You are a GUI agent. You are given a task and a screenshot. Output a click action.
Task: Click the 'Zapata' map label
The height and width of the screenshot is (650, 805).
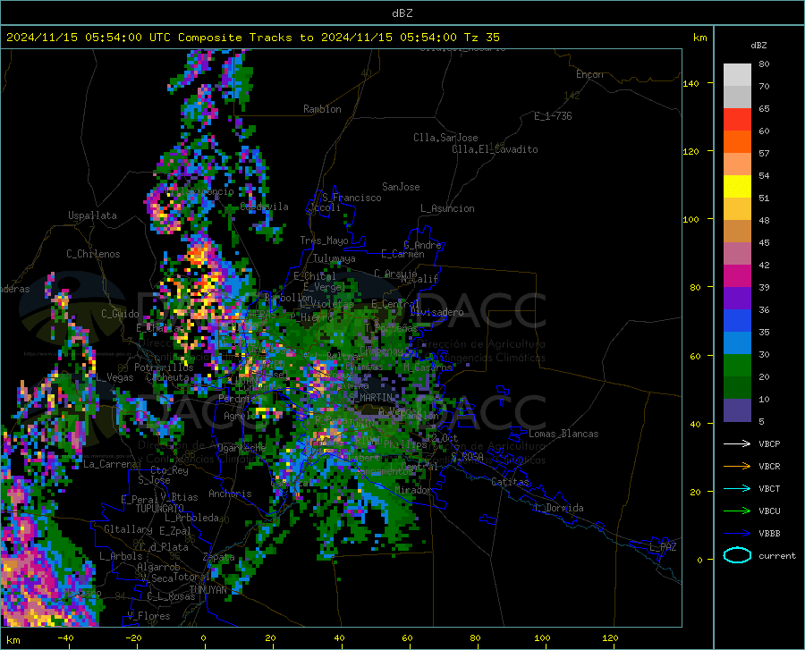(x=219, y=557)
